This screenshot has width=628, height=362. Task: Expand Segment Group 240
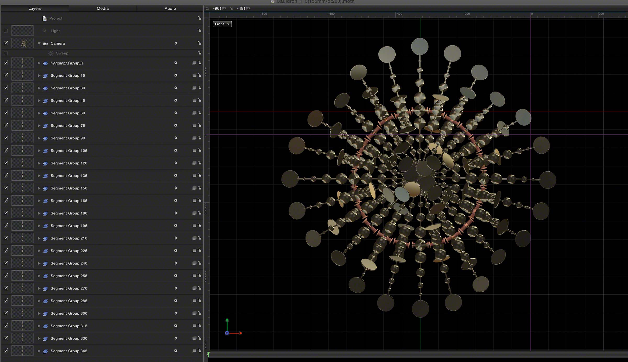tap(39, 263)
